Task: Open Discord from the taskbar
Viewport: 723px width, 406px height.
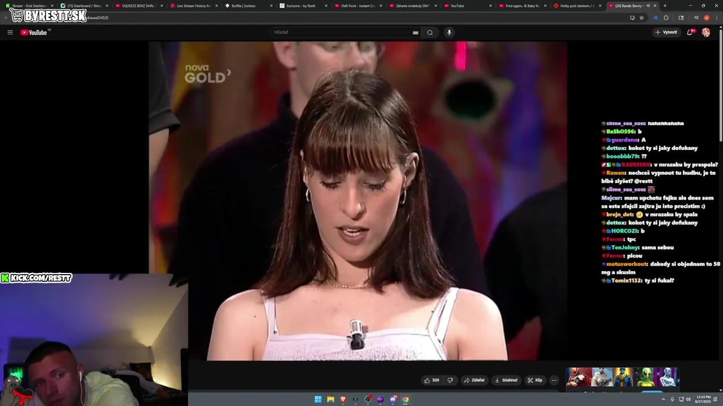Action: (393, 399)
